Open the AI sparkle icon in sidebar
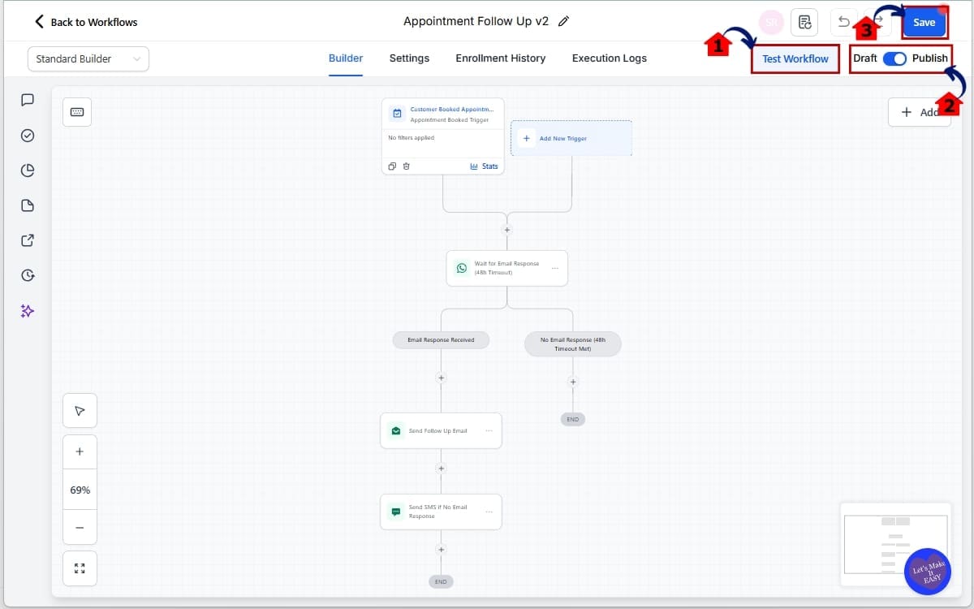The width and height of the screenshot is (974, 609). click(28, 311)
